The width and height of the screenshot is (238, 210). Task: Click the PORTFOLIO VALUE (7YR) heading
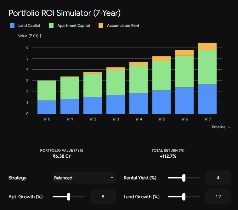(62, 150)
